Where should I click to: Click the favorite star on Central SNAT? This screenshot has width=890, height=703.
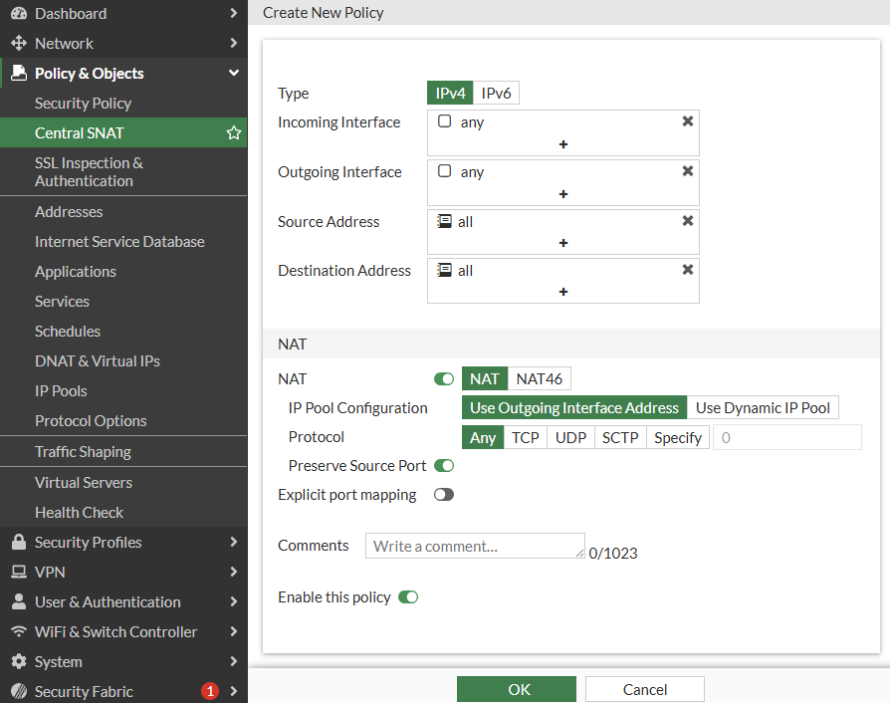point(234,132)
